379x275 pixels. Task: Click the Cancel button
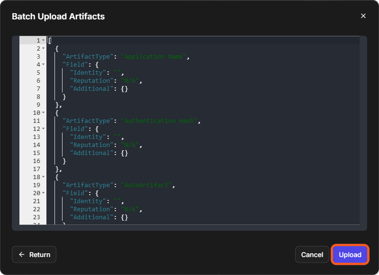[312, 255]
